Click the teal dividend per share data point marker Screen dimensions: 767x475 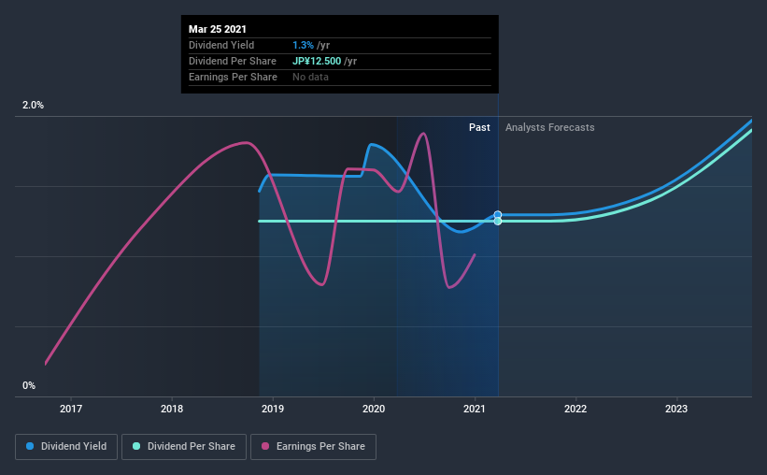[497, 222]
